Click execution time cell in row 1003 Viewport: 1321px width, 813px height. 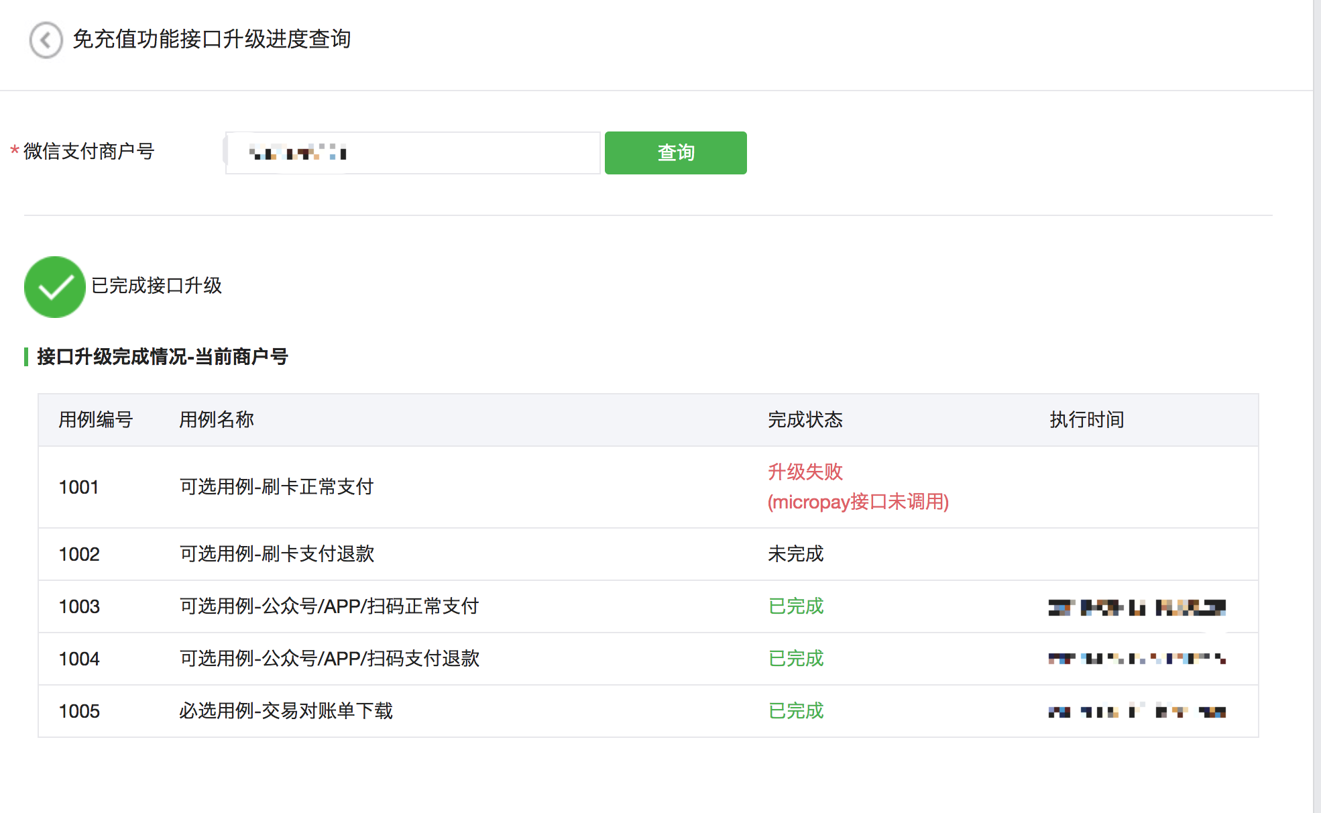tap(1137, 607)
